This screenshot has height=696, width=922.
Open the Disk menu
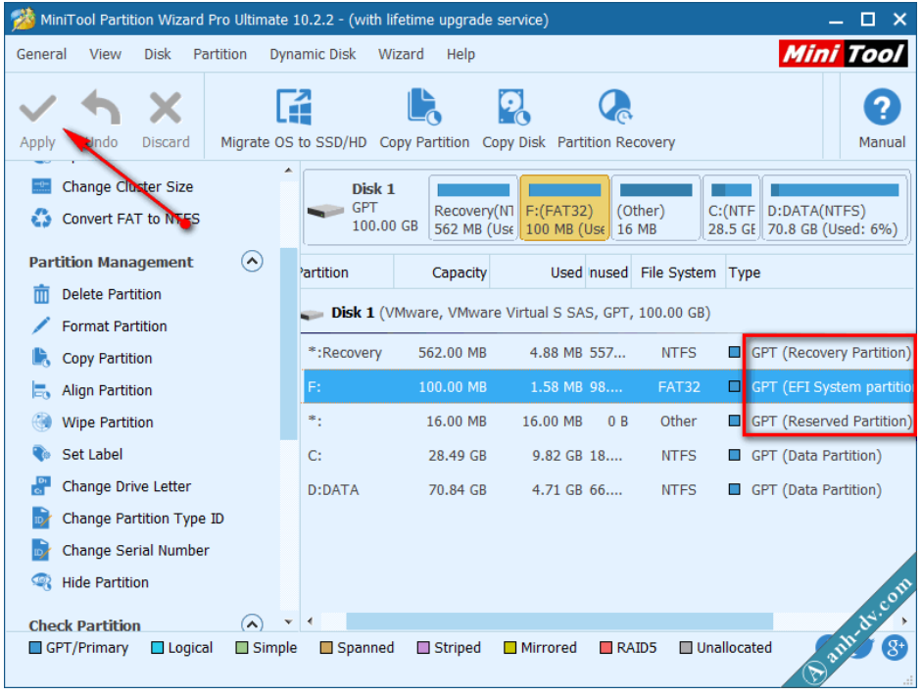click(x=158, y=54)
